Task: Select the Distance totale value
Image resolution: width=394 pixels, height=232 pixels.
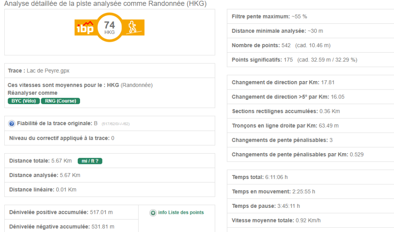Action: click(63, 161)
